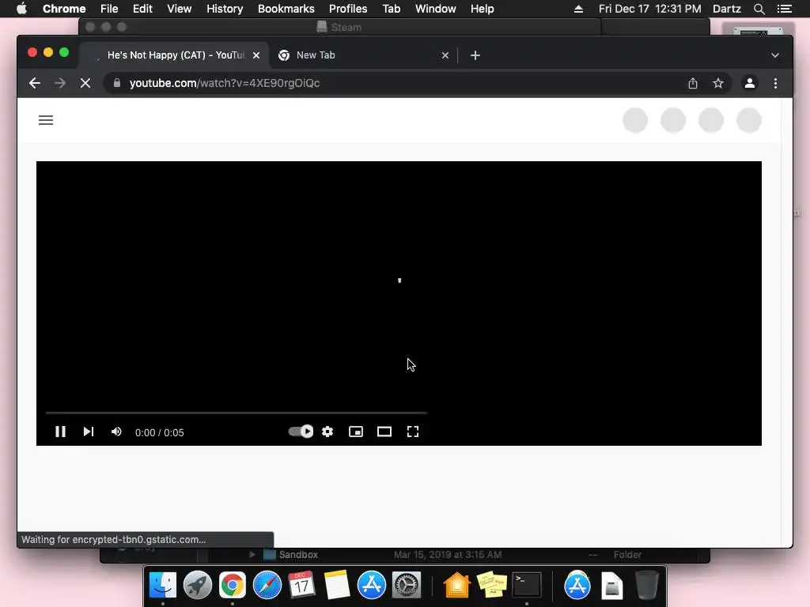The height and width of the screenshot is (607, 810).
Task: Open Finder from the Dock
Action: coord(163,586)
